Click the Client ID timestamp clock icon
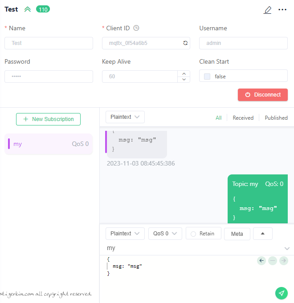The width and height of the screenshot is (294, 303). [136, 28]
